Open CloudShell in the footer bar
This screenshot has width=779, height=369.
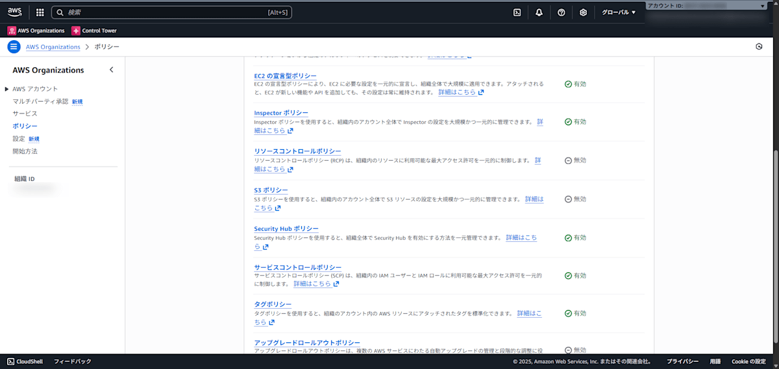coord(25,361)
